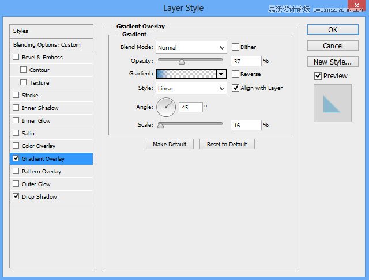This screenshot has width=369, height=280.
Task: Focus the Angle value field
Action: [191, 107]
